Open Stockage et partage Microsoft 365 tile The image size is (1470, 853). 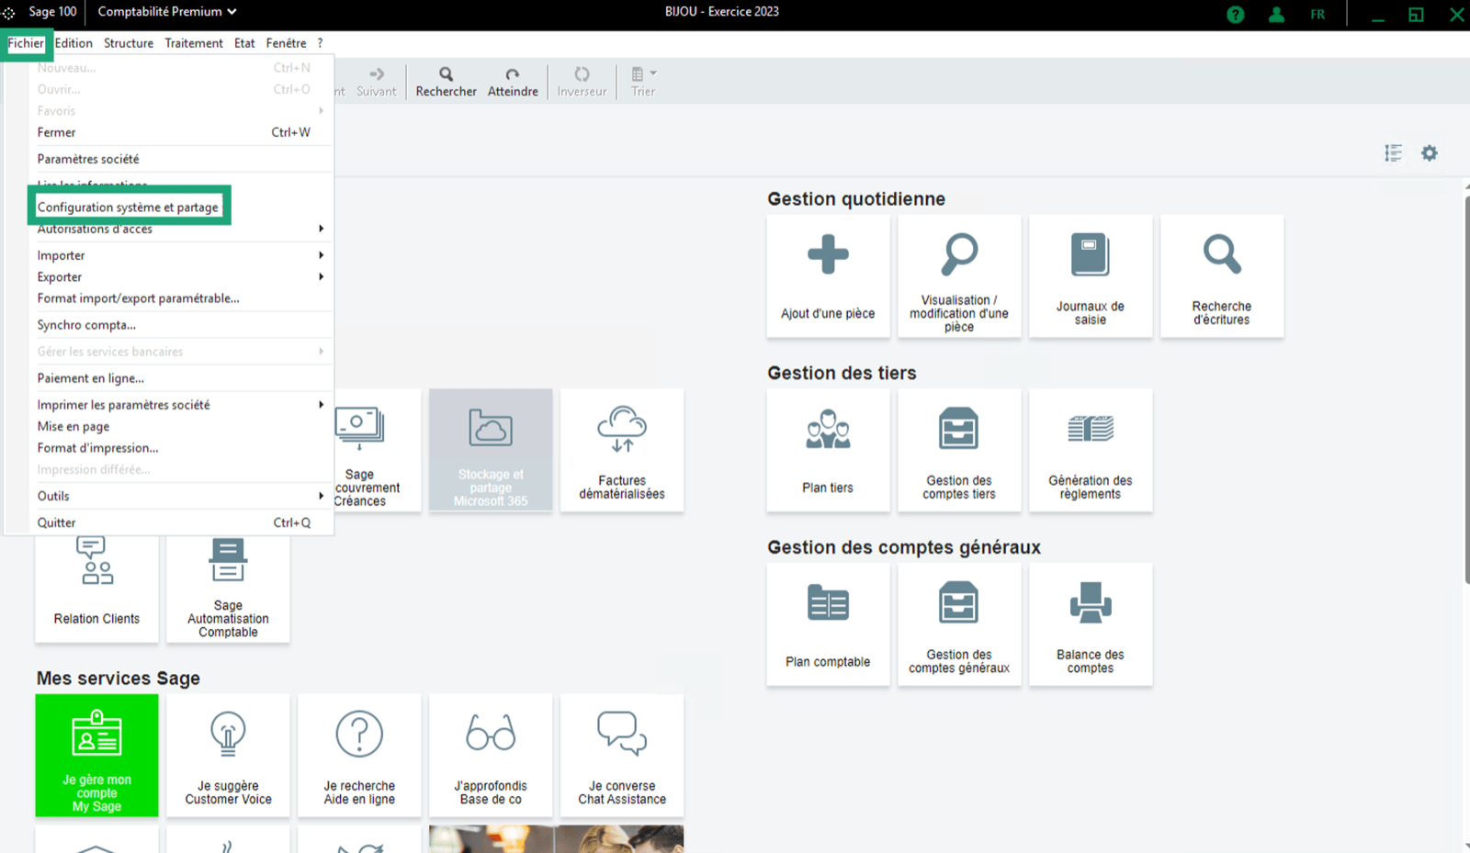coord(491,450)
